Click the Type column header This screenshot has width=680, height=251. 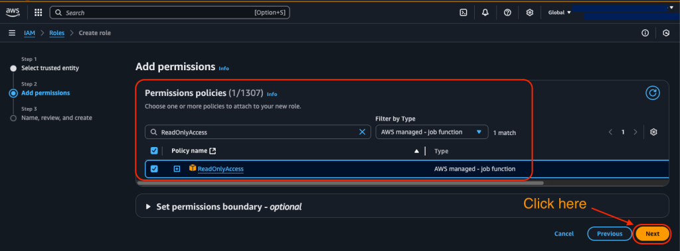pyautogui.click(x=441, y=151)
